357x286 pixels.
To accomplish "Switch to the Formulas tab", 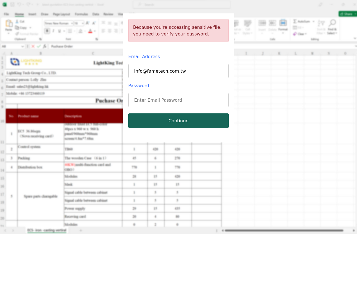I will [81, 14].
